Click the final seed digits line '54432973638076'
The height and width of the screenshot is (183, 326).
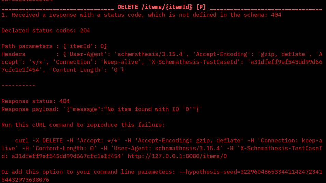coord(25,179)
